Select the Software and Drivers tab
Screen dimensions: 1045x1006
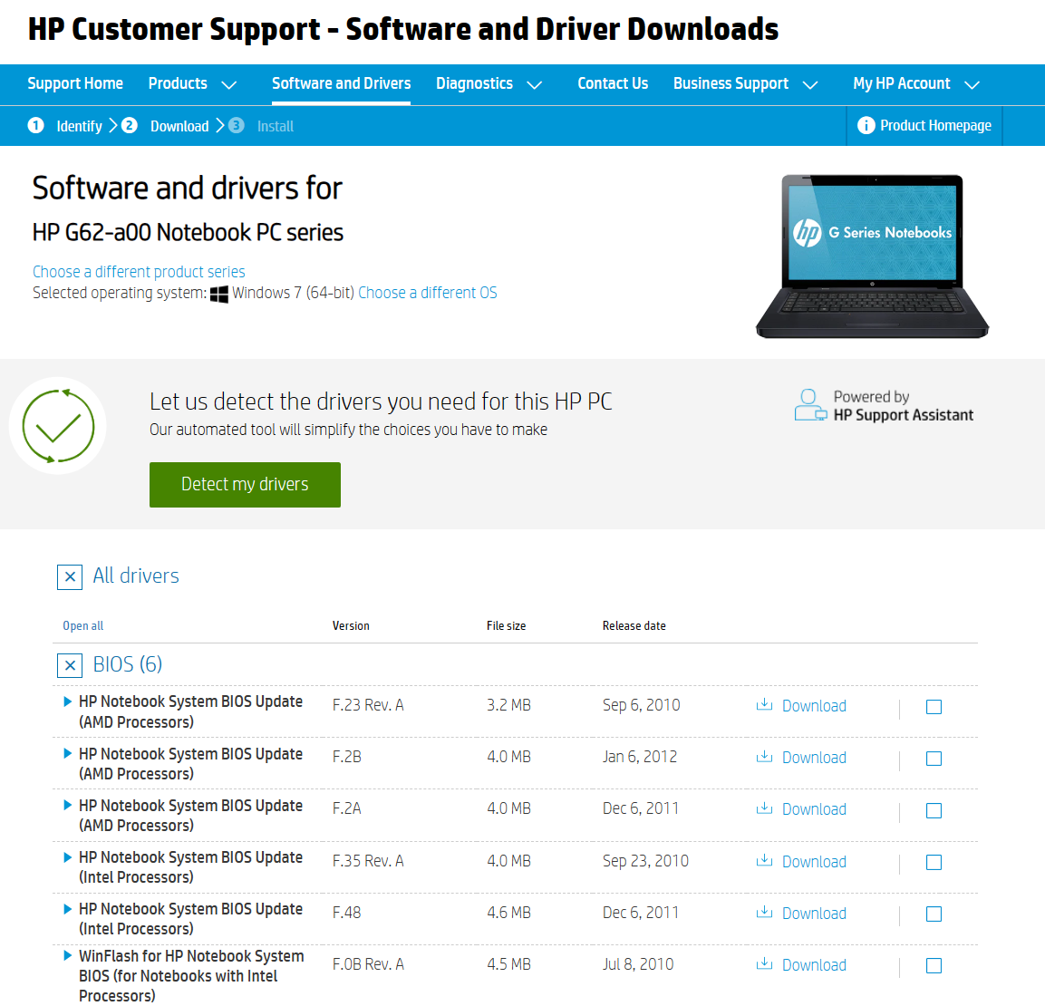(x=341, y=84)
